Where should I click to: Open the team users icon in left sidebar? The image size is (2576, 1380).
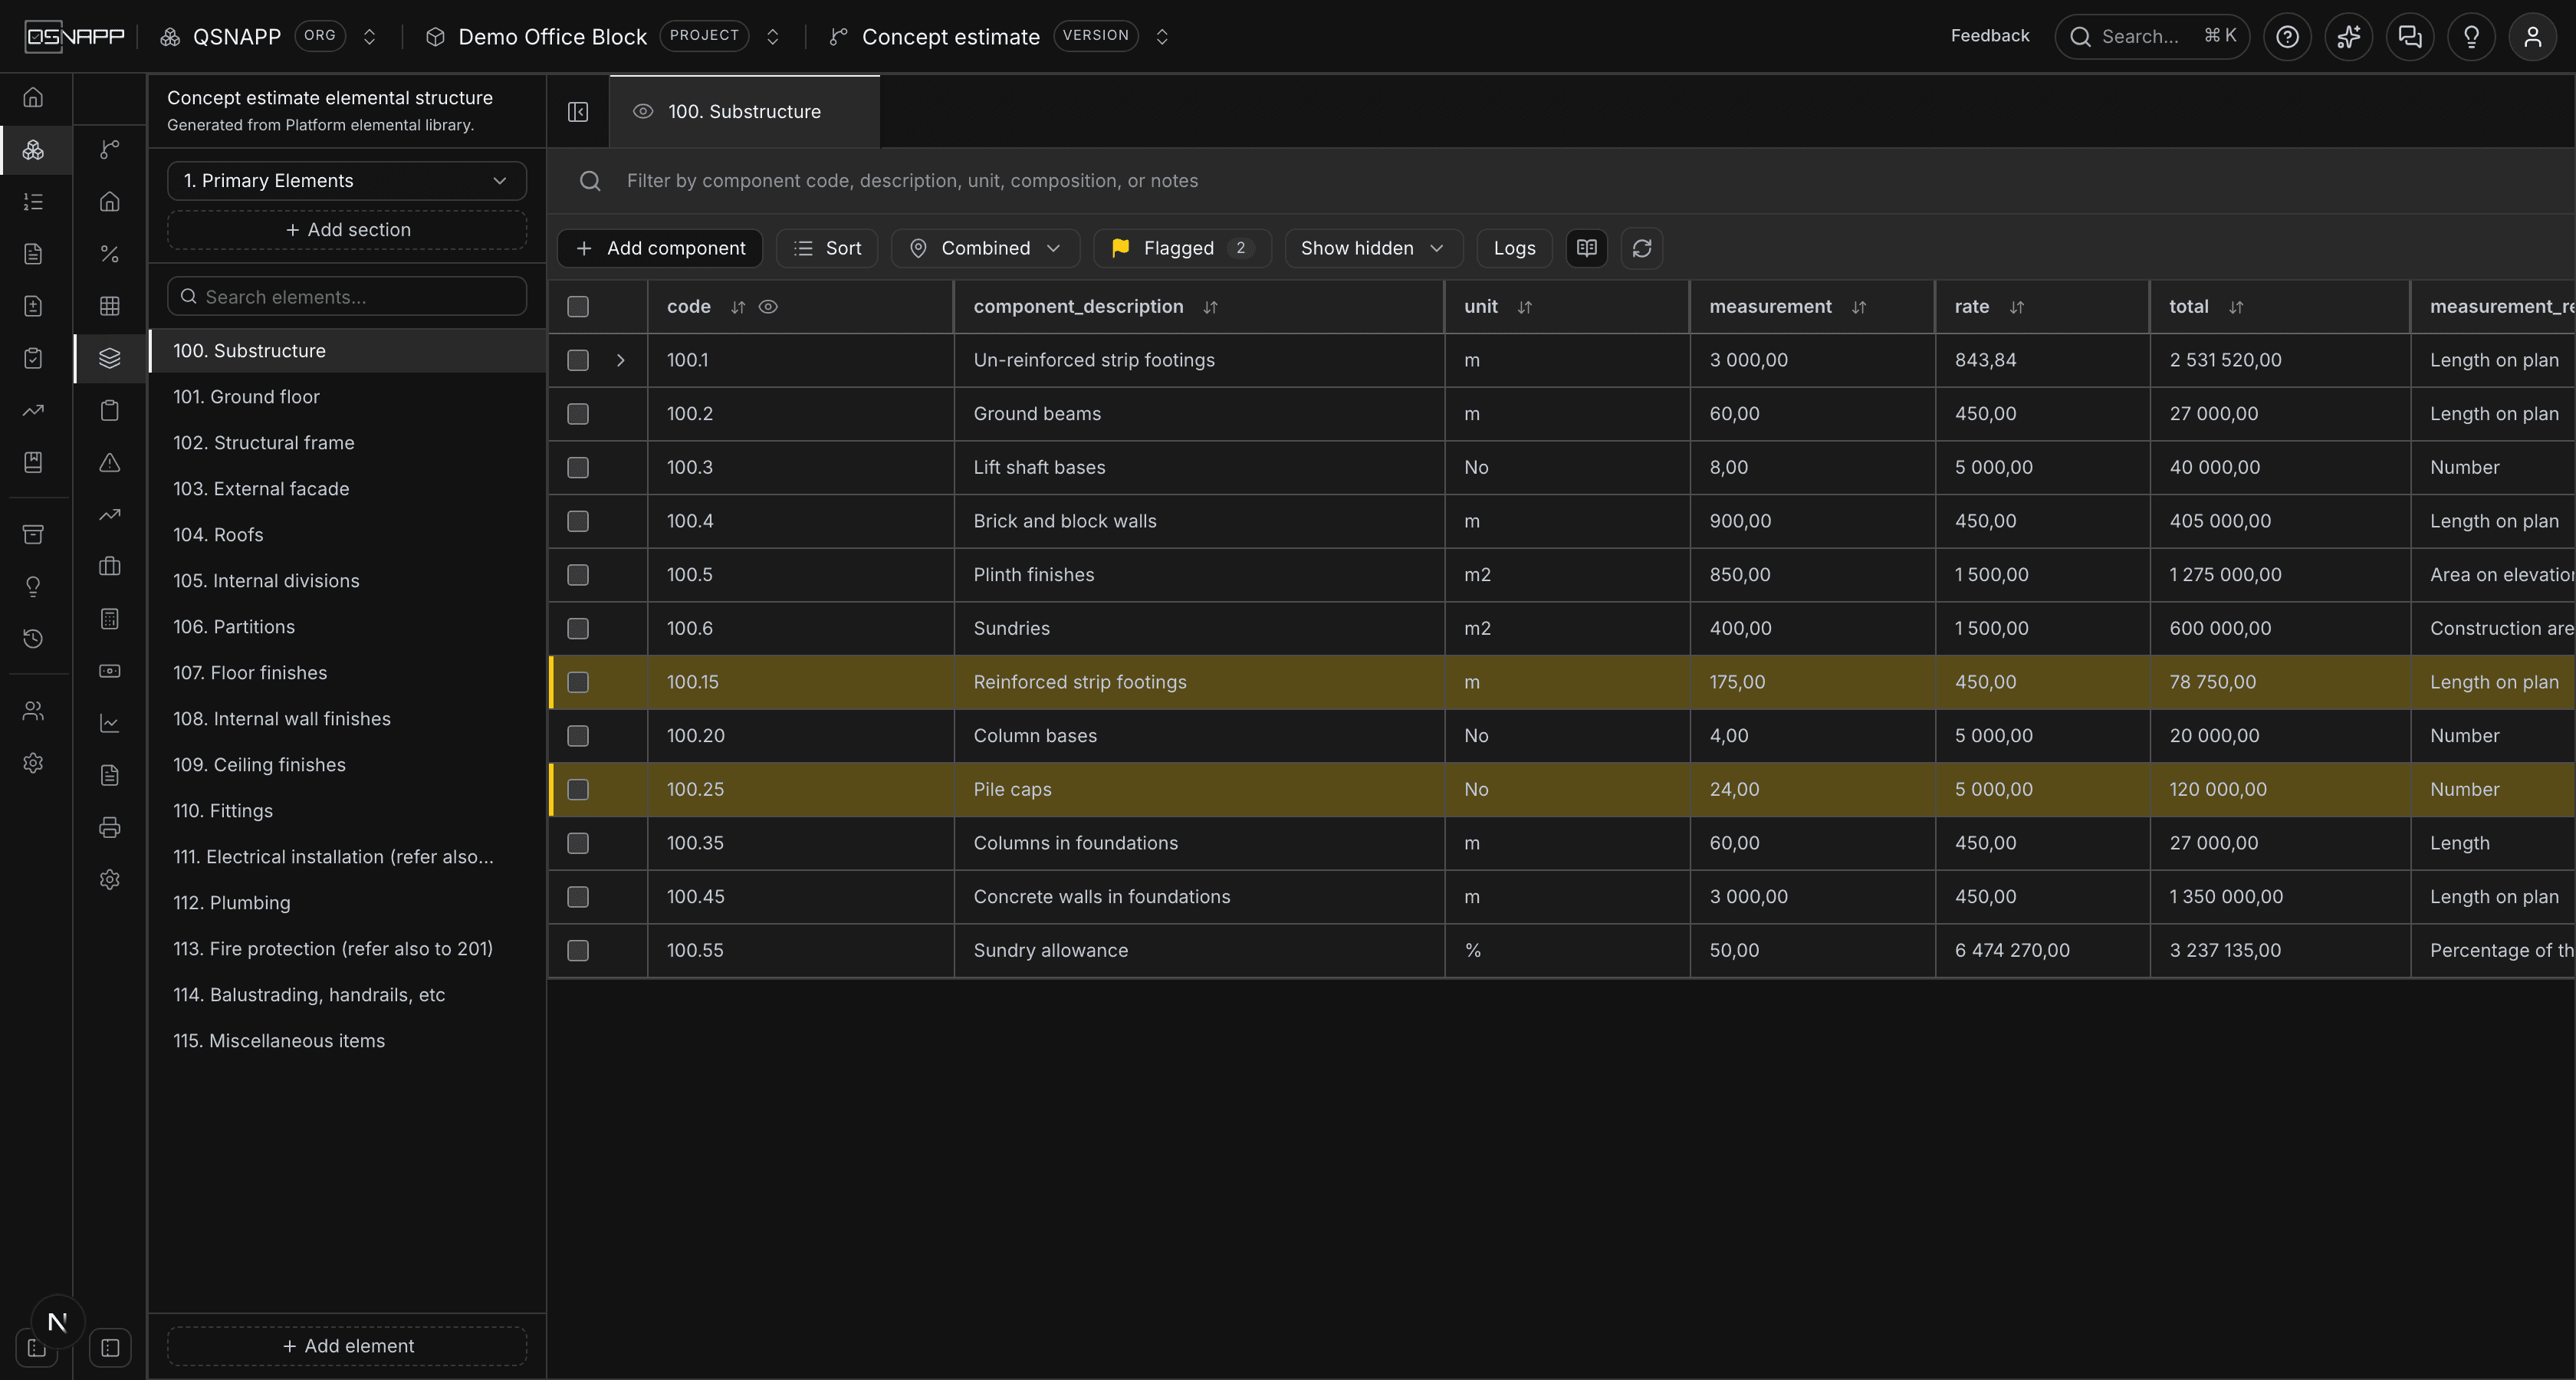(33, 711)
